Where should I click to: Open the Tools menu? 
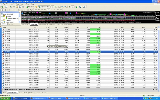(22, 4)
